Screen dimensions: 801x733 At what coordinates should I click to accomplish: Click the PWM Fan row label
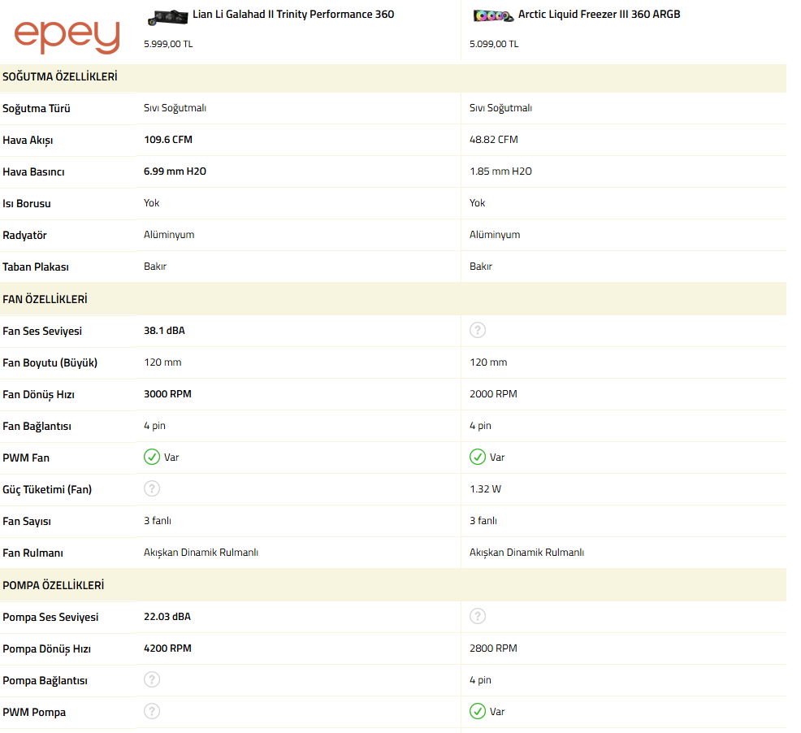tap(26, 458)
